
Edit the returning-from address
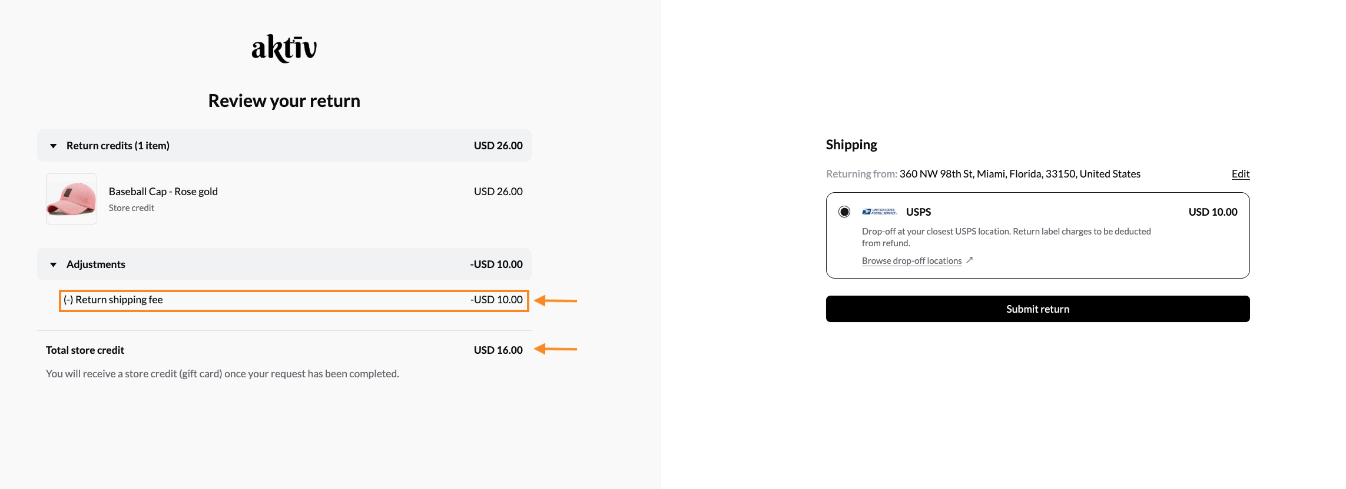[x=1240, y=174]
